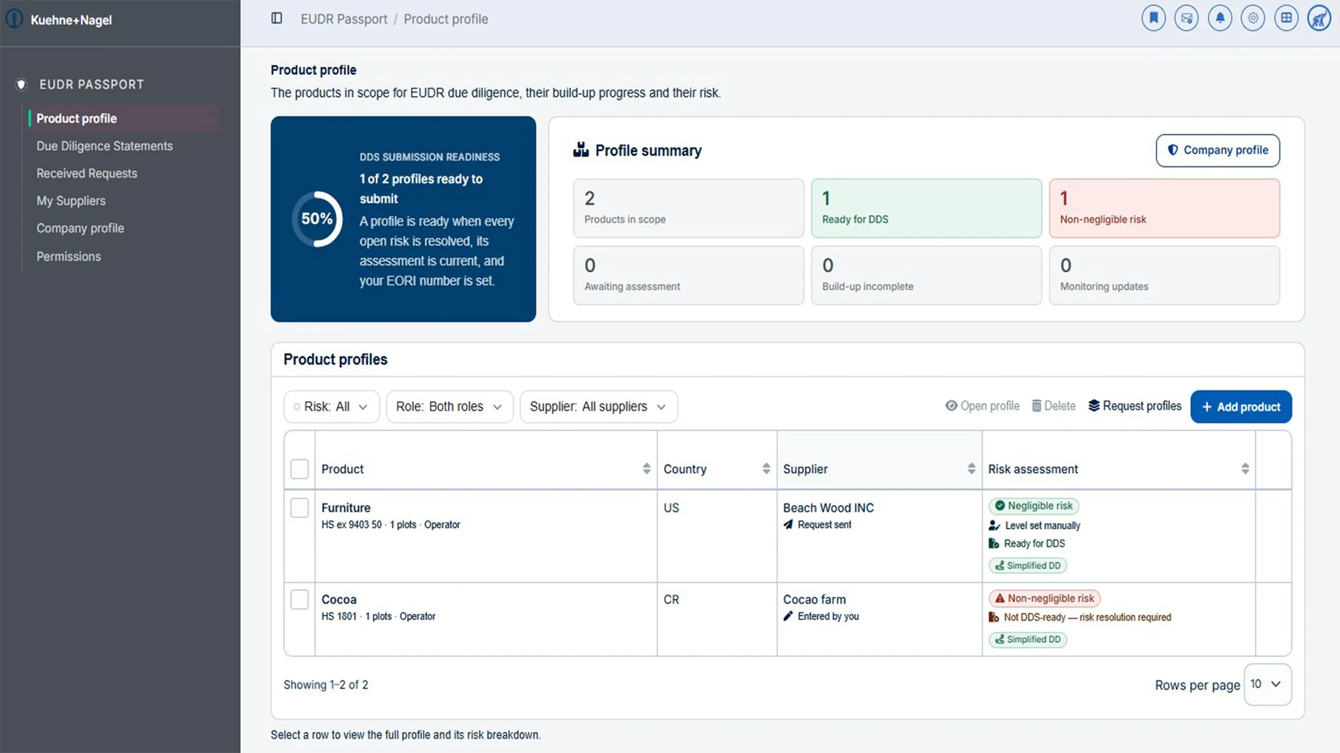Click the Request profiles stack icon

pos(1094,406)
